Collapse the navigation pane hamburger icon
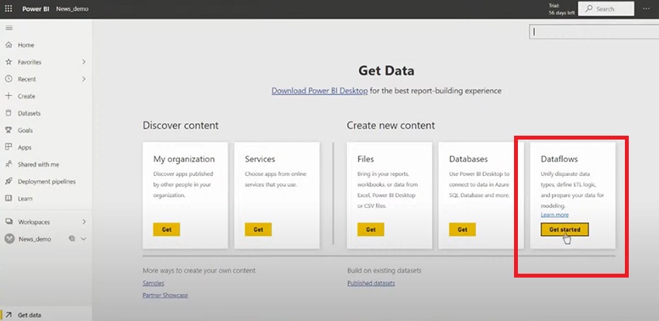 [x=9, y=28]
